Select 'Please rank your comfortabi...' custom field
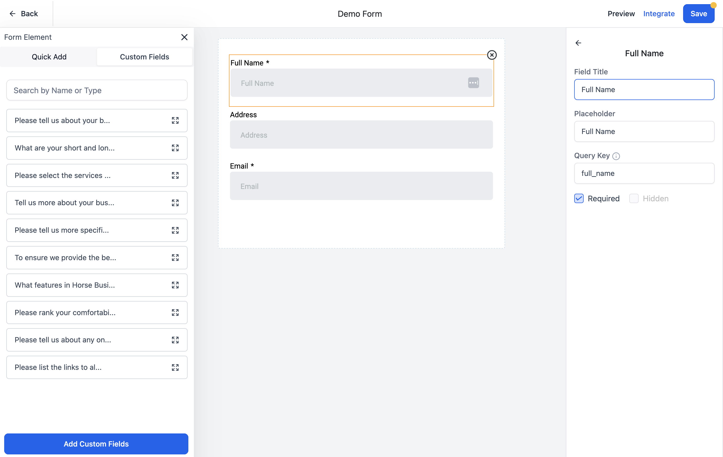This screenshot has width=723, height=457. point(97,313)
